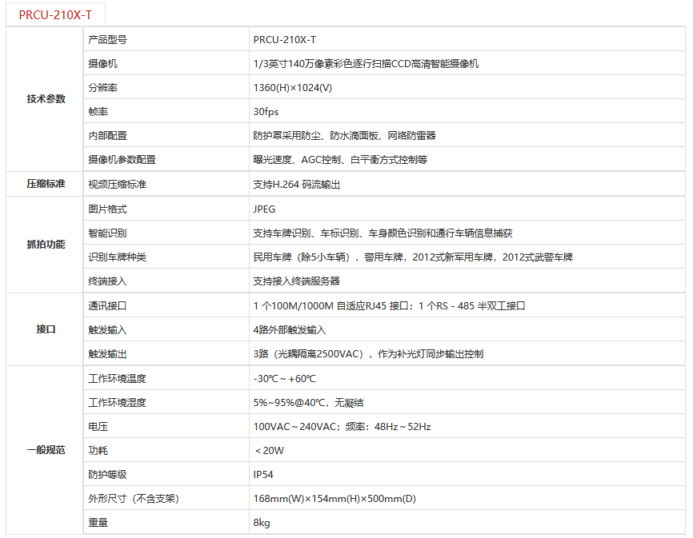Click the 智能识别 row label
The height and width of the screenshot is (538, 693).
[x=107, y=233]
